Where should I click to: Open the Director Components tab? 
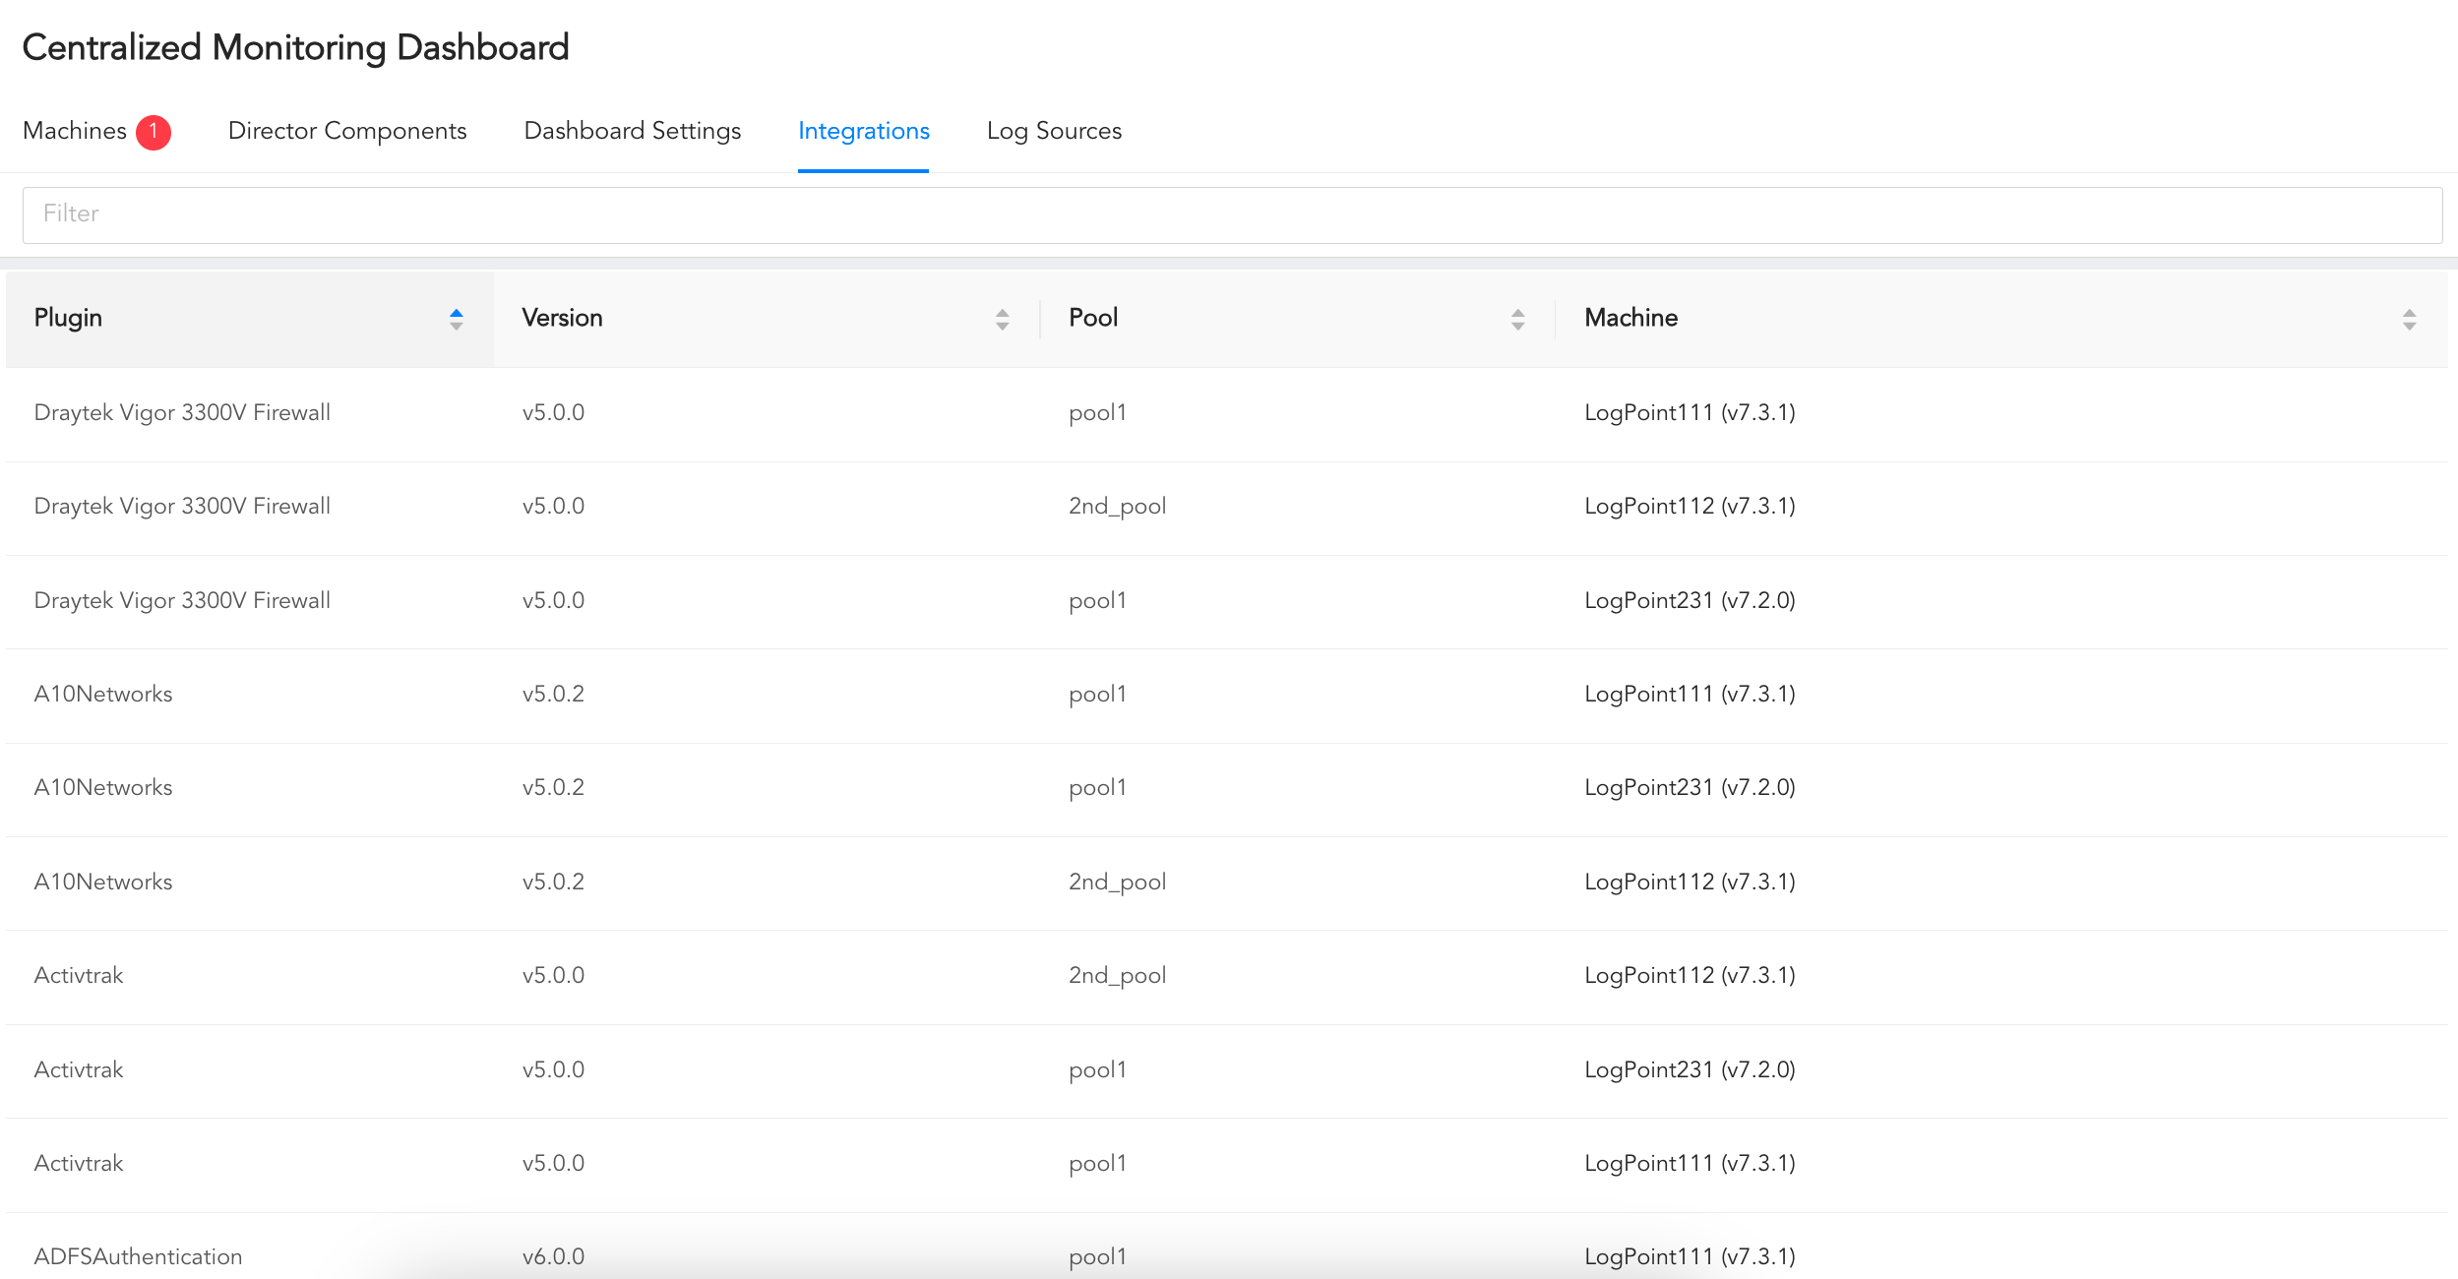(x=347, y=131)
